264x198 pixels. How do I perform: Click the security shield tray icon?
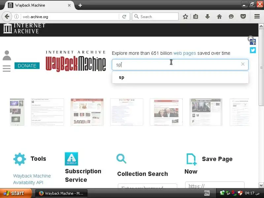point(240,193)
